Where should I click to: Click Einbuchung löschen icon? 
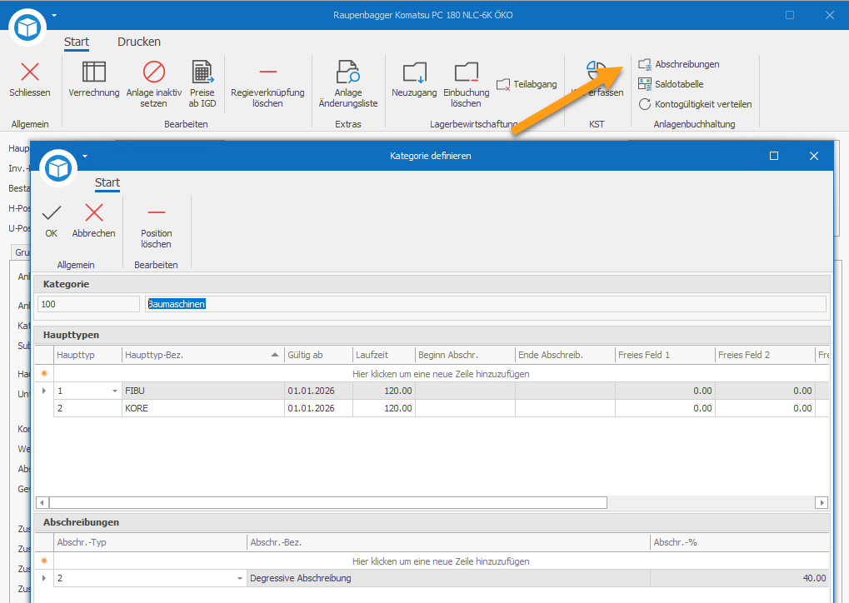pos(467,72)
